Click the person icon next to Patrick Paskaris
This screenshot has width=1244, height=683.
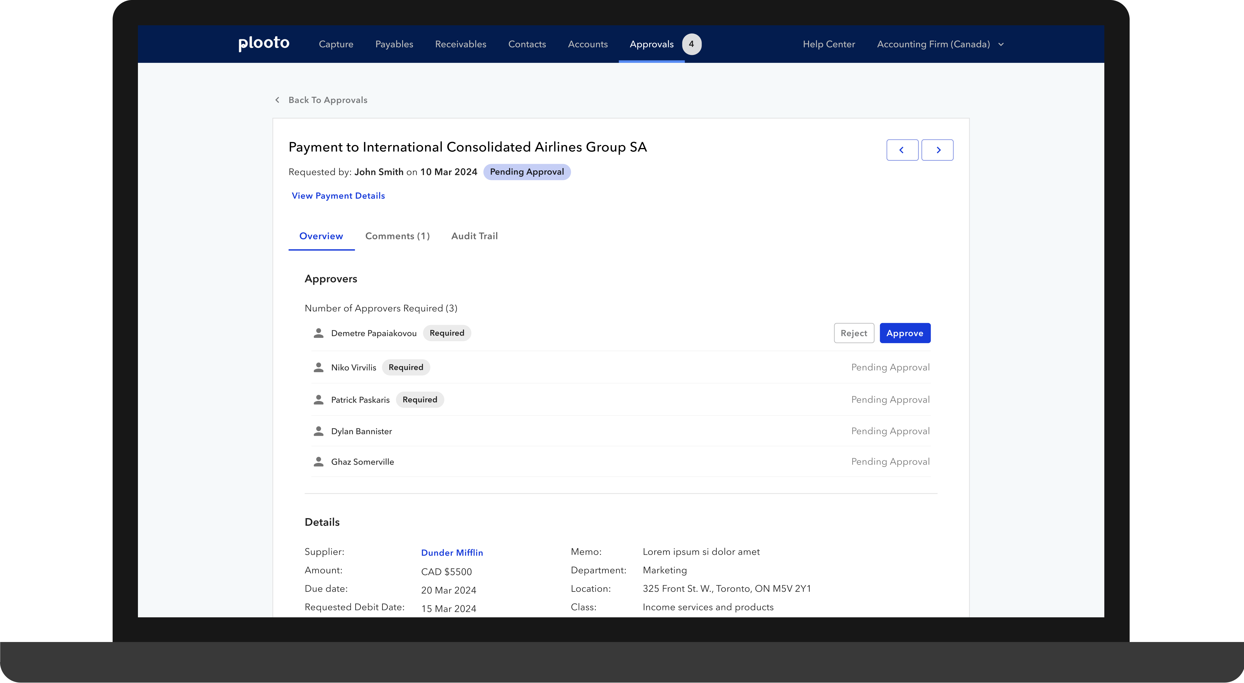(319, 400)
